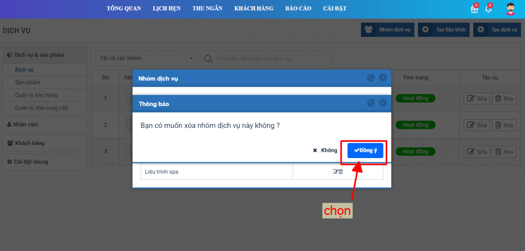Click the Tạo dịch vụ button

pos(497,29)
